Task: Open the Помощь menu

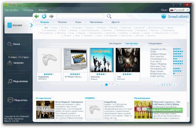Action: click(28, 10)
